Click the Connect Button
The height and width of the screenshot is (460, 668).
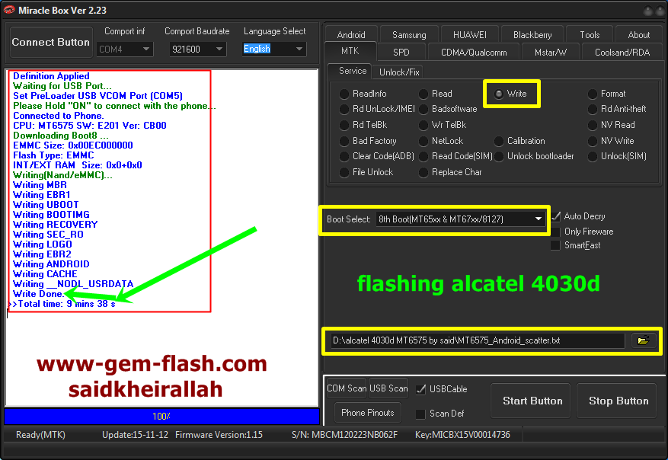[51, 42]
